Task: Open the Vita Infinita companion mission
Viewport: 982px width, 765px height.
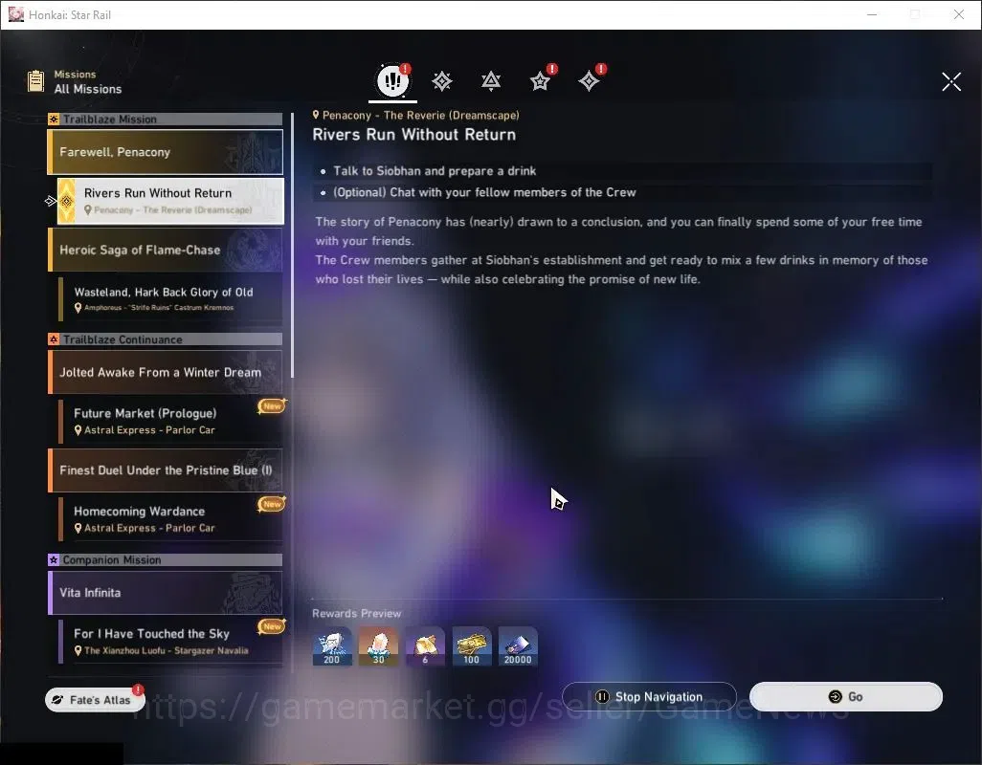Action: (x=166, y=592)
